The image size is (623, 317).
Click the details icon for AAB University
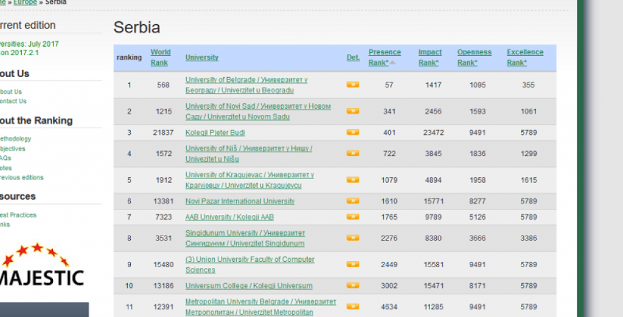click(352, 217)
